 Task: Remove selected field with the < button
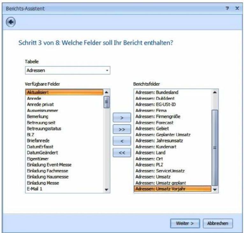[x=122, y=141]
